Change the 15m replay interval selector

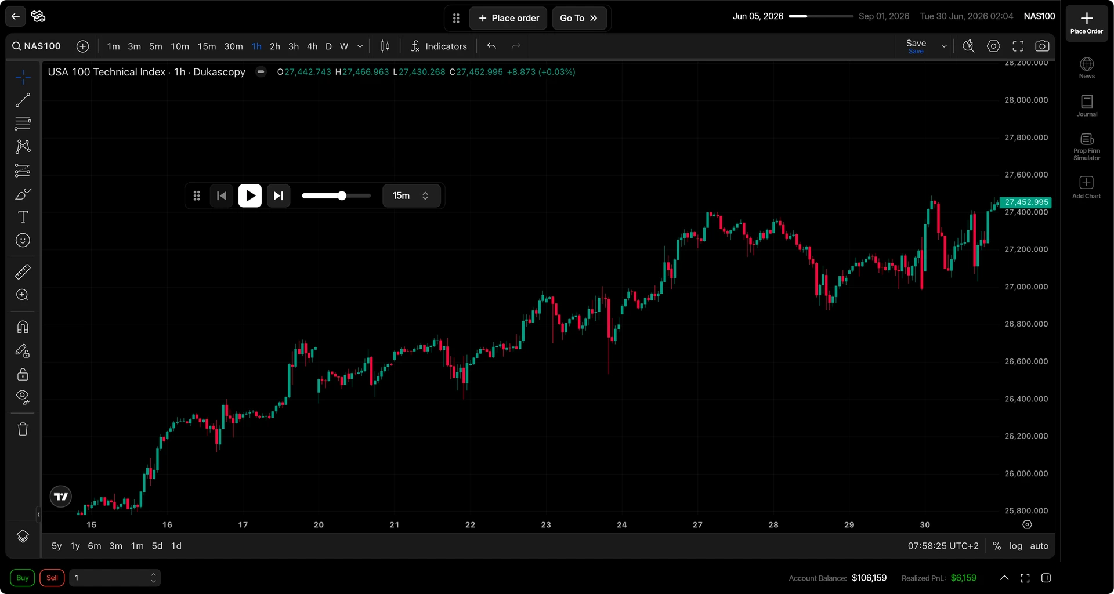click(411, 195)
